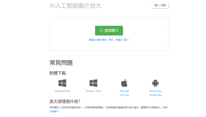
Task: Open the 登入 / 註冊 button
Action: pyautogui.click(x=160, y=5)
